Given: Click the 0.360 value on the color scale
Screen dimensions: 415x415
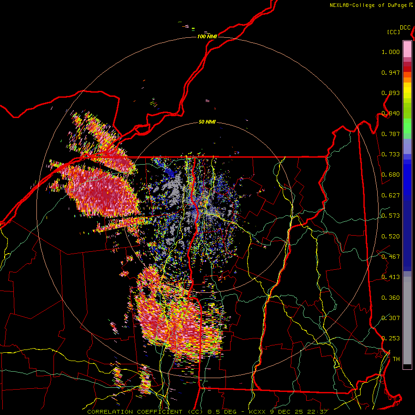Looking at the screenshot, I should [x=391, y=298].
